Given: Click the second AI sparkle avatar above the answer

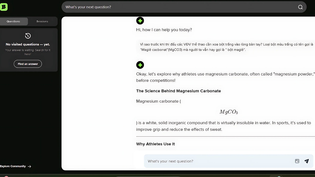Looking at the screenshot, I should [140, 65].
